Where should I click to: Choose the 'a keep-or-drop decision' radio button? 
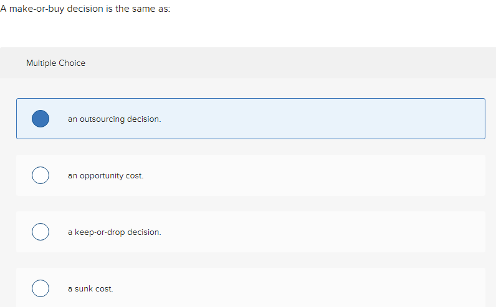point(41,232)
